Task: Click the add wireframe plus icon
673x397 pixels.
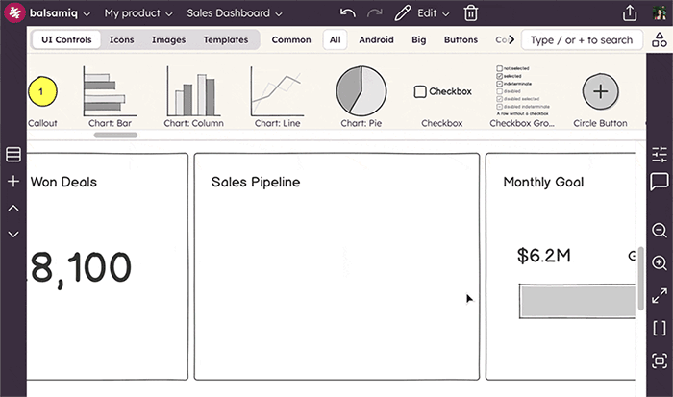Action: [13, 181]
